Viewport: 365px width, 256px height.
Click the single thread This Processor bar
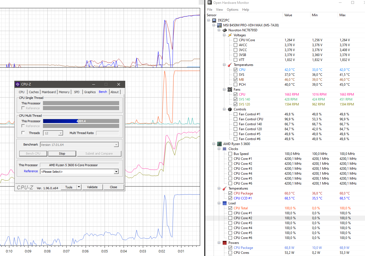[81, 103]
